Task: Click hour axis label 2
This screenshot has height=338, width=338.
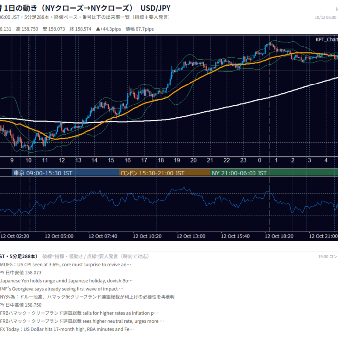Action: (293, 160)
